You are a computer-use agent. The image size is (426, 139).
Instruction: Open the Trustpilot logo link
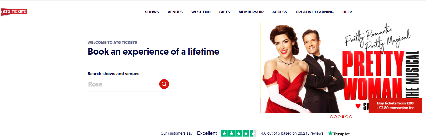[x=339, y=134]
